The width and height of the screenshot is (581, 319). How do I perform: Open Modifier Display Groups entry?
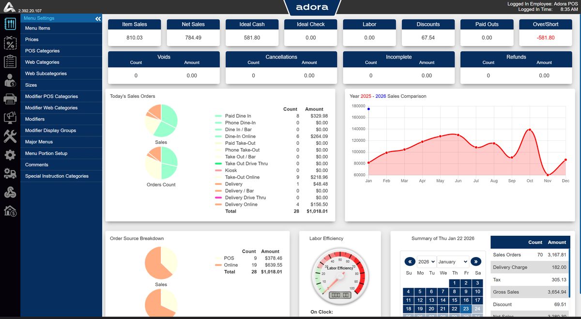61,130
